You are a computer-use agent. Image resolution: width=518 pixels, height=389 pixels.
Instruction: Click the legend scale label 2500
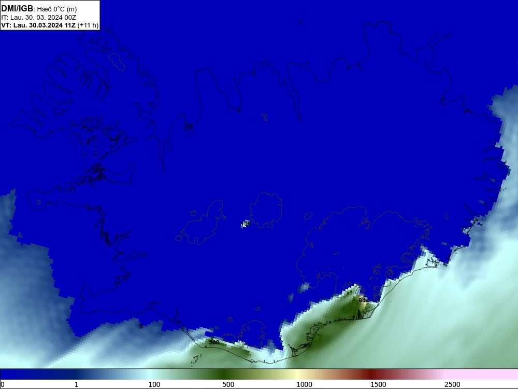click(x=453, y=384)
